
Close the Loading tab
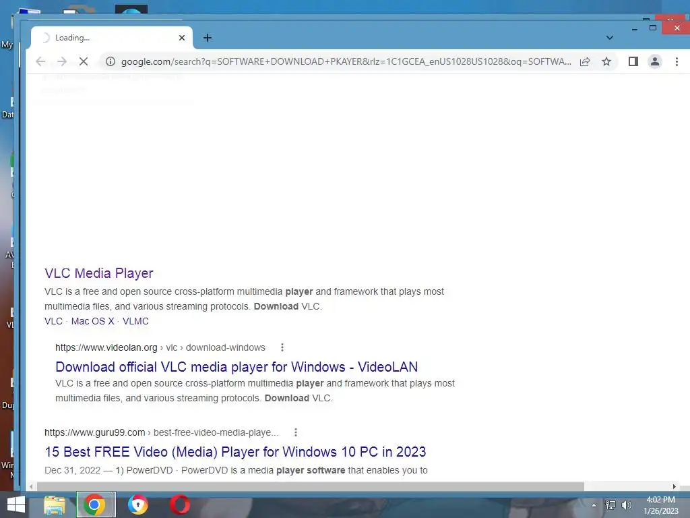(x=182, y=38)
